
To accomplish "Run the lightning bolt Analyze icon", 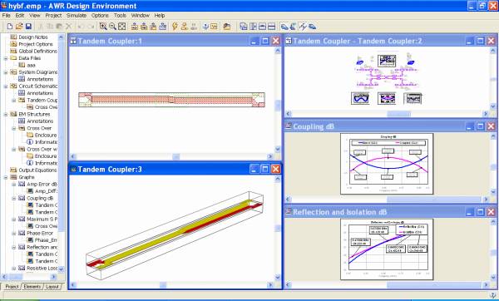I will 175,27.
